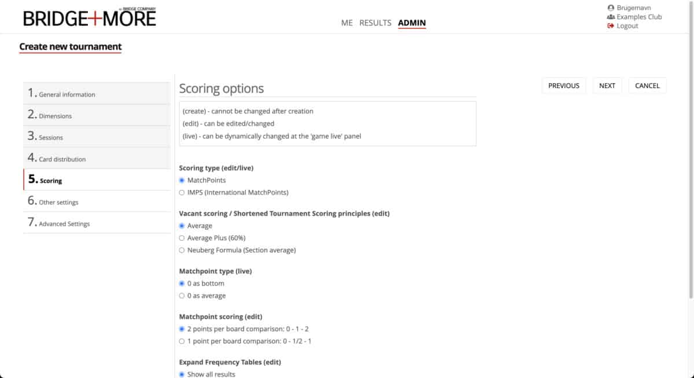Select IMPS scoring type
The height and width of the screenshot is (378, 694).
[x=182, y=193]
